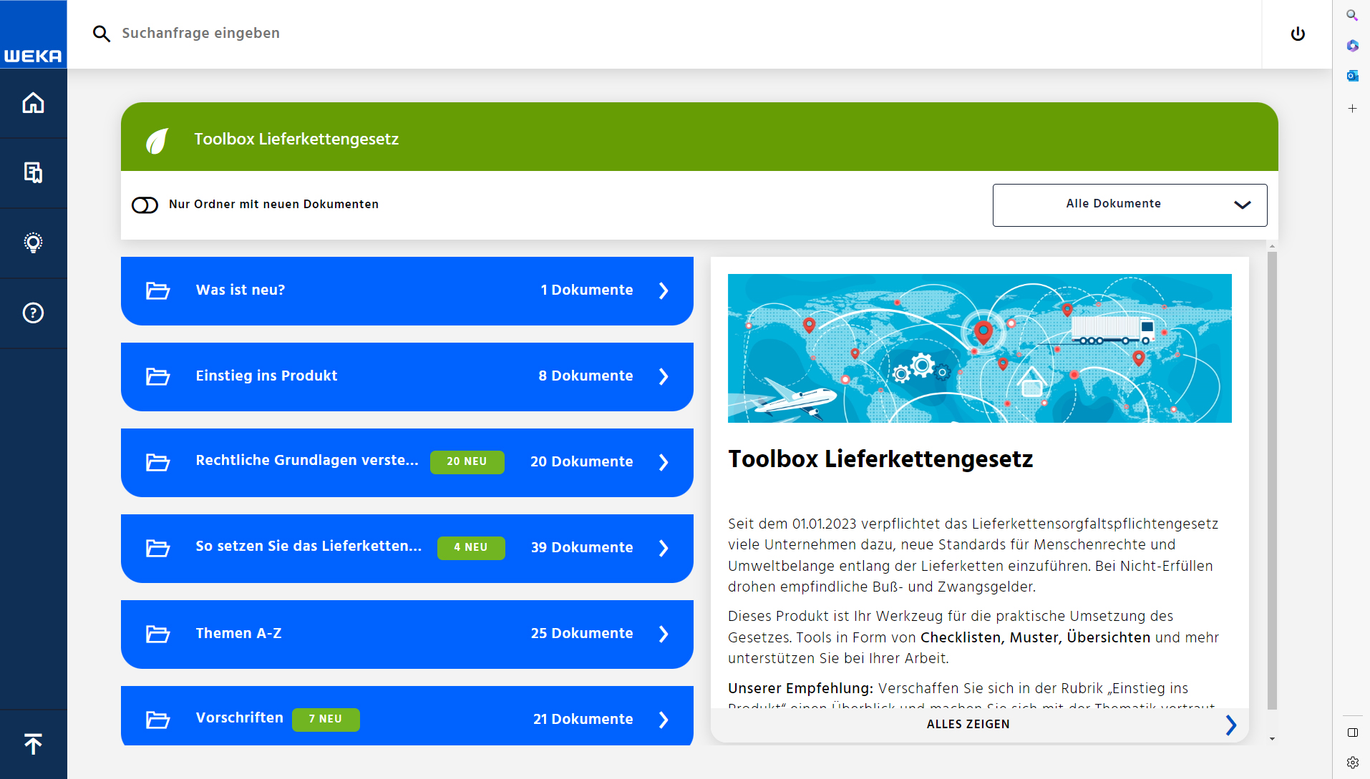
Task: Click the Toolbox Lieferkettengesetz header title
Action: (296, 139)
